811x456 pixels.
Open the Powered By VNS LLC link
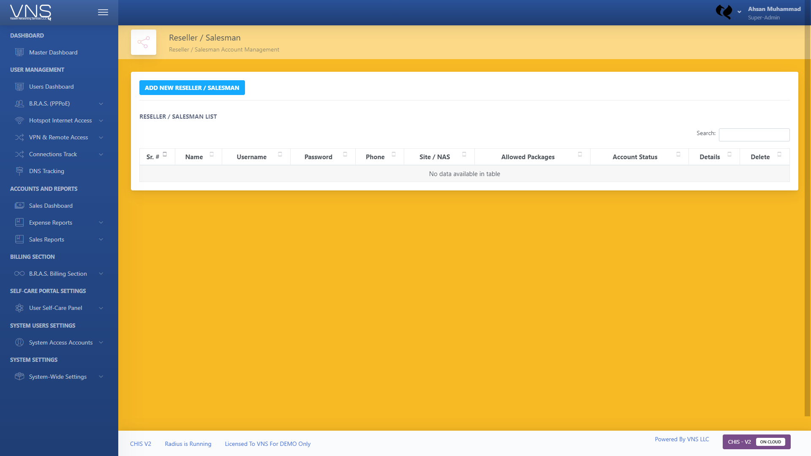click(682, 439)
